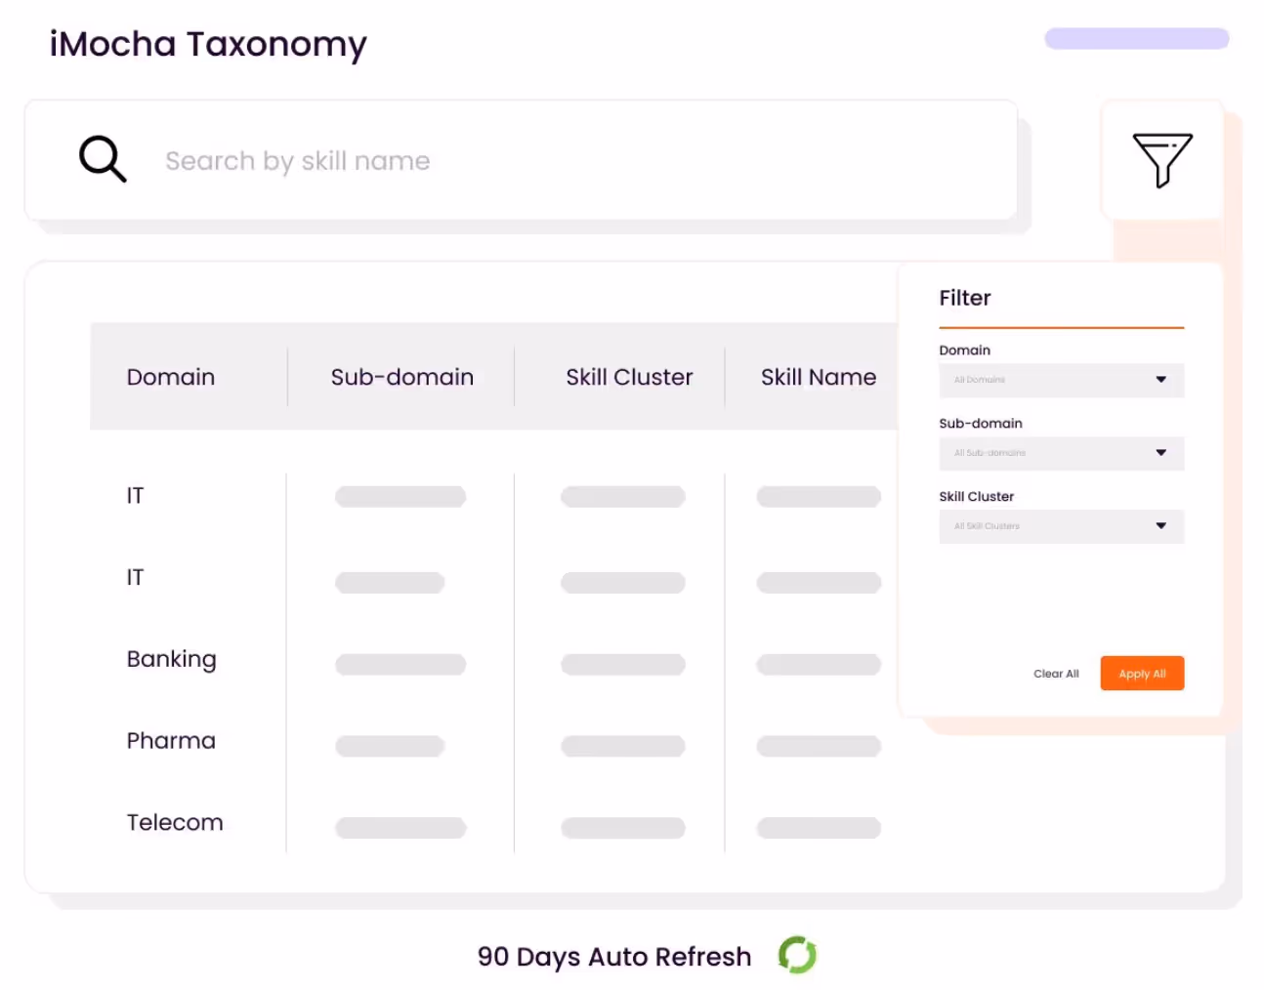
Task: Click the skill cluster placeholder in Pharma row
Action: tap(623, 747)
